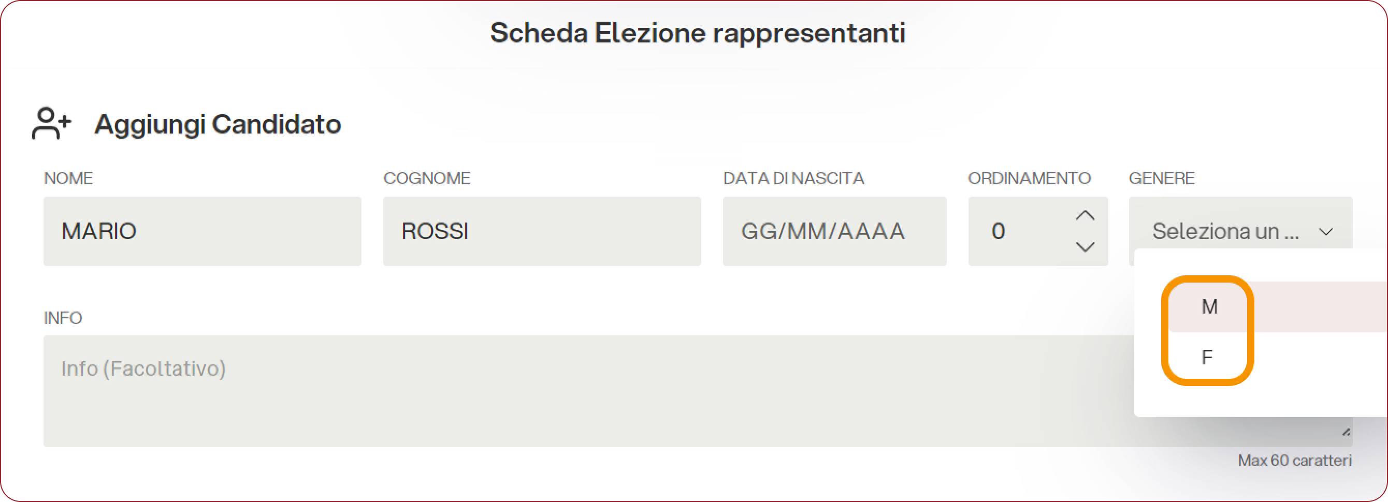Click the GENERE label

coord(1162,178)
